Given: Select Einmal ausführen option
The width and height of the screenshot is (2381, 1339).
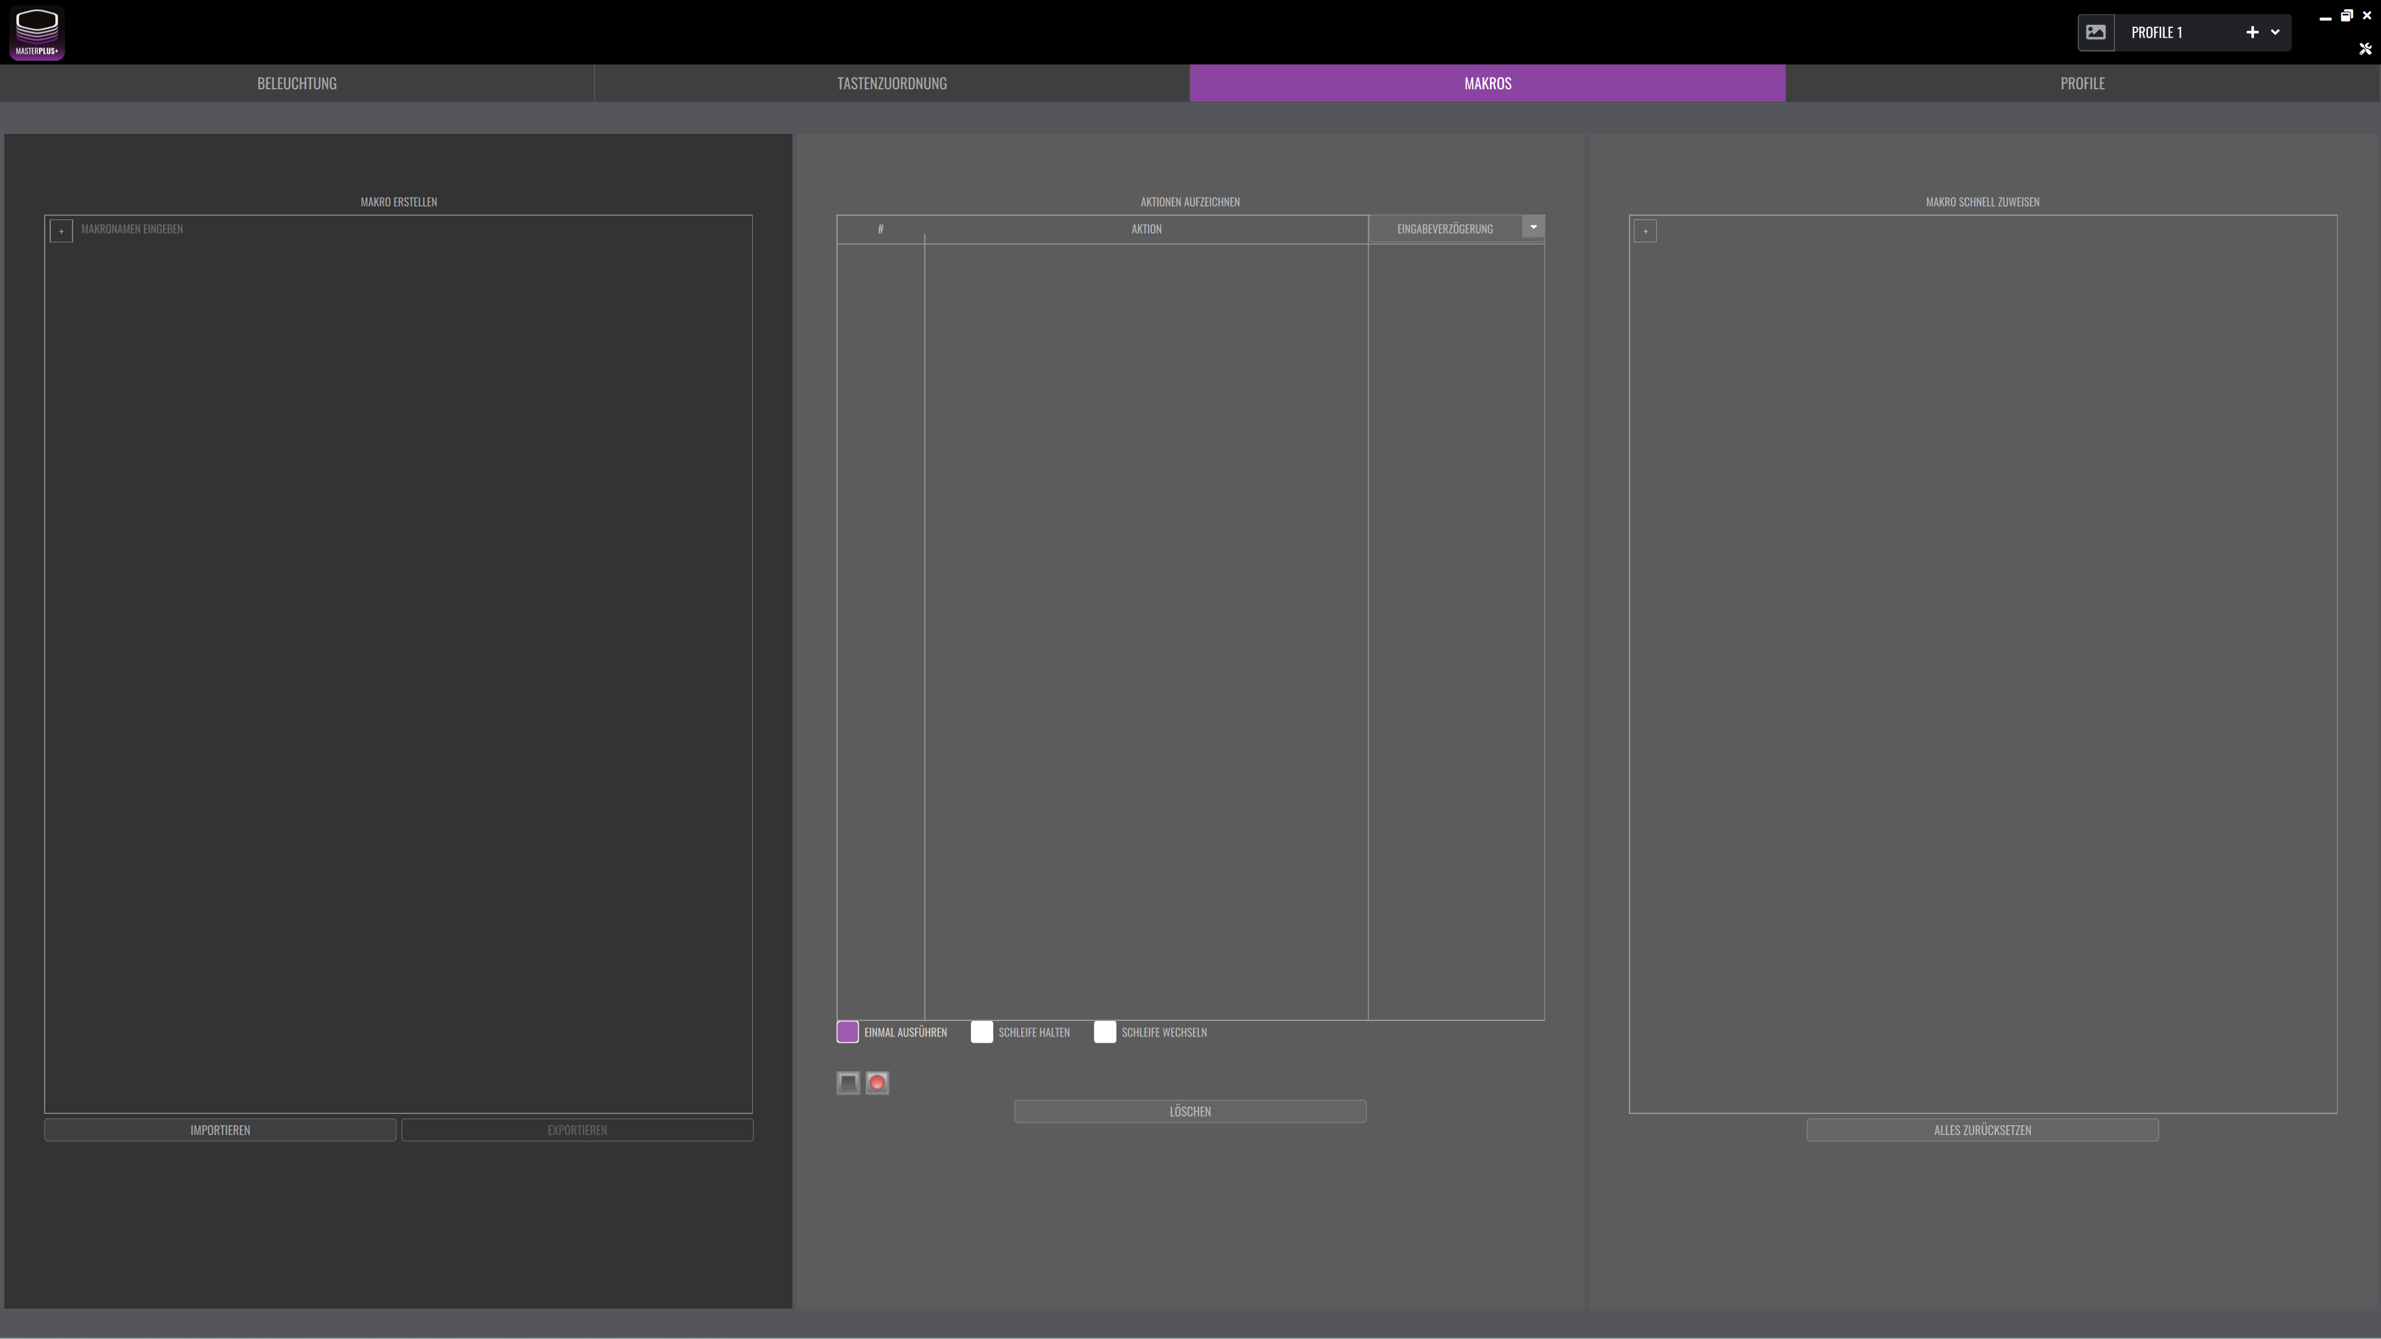Looking at the screenshot, I should click(848, 1032).
